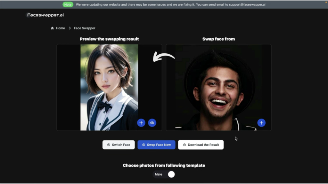Screen dimensions: 328x184
Task: Select the smiling man source photo
Action: (x=219, y=87)
